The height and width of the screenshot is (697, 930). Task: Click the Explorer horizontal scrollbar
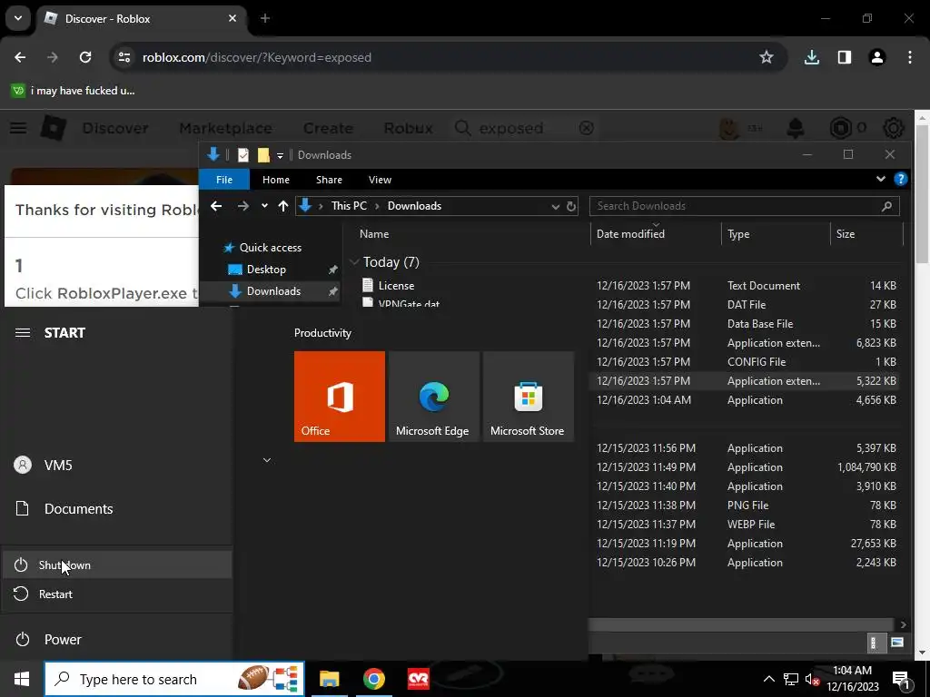point(741,624)
